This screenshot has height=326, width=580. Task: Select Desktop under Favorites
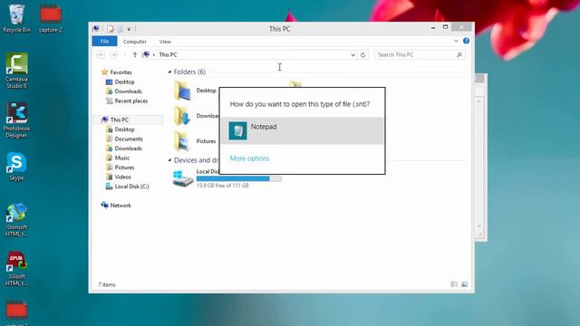tap(125, 81)
